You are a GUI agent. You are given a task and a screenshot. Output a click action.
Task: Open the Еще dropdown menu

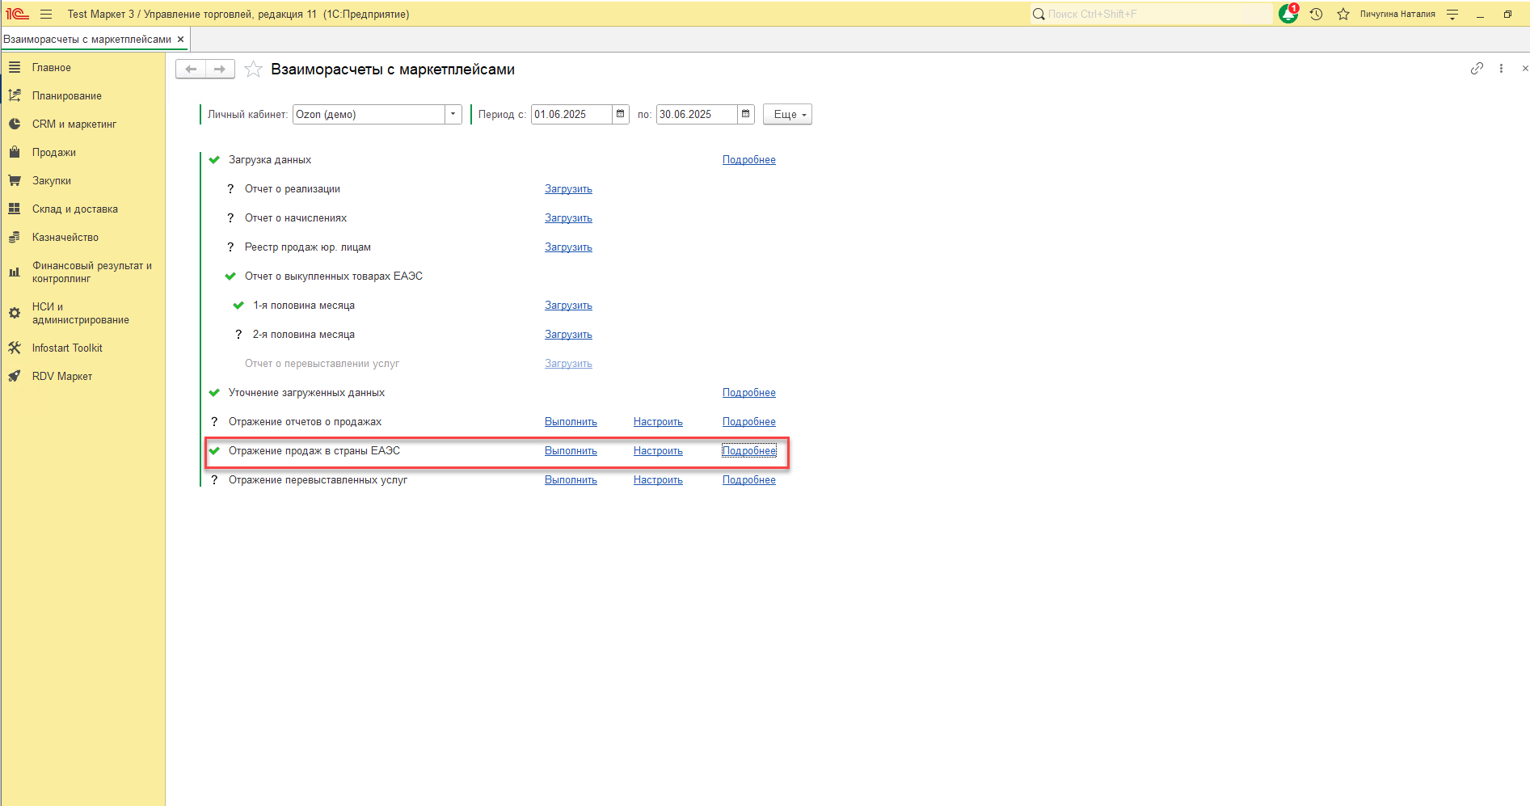point(787,114)
